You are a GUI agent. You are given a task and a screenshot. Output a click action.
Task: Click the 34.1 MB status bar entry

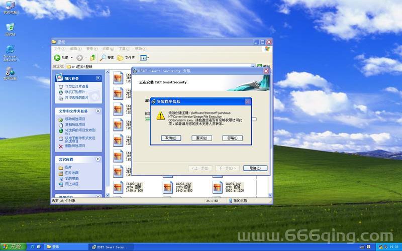(x=212, y=201)
